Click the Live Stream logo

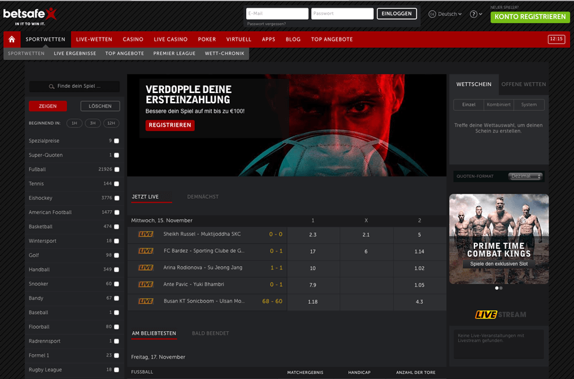[x=501, y=314]
